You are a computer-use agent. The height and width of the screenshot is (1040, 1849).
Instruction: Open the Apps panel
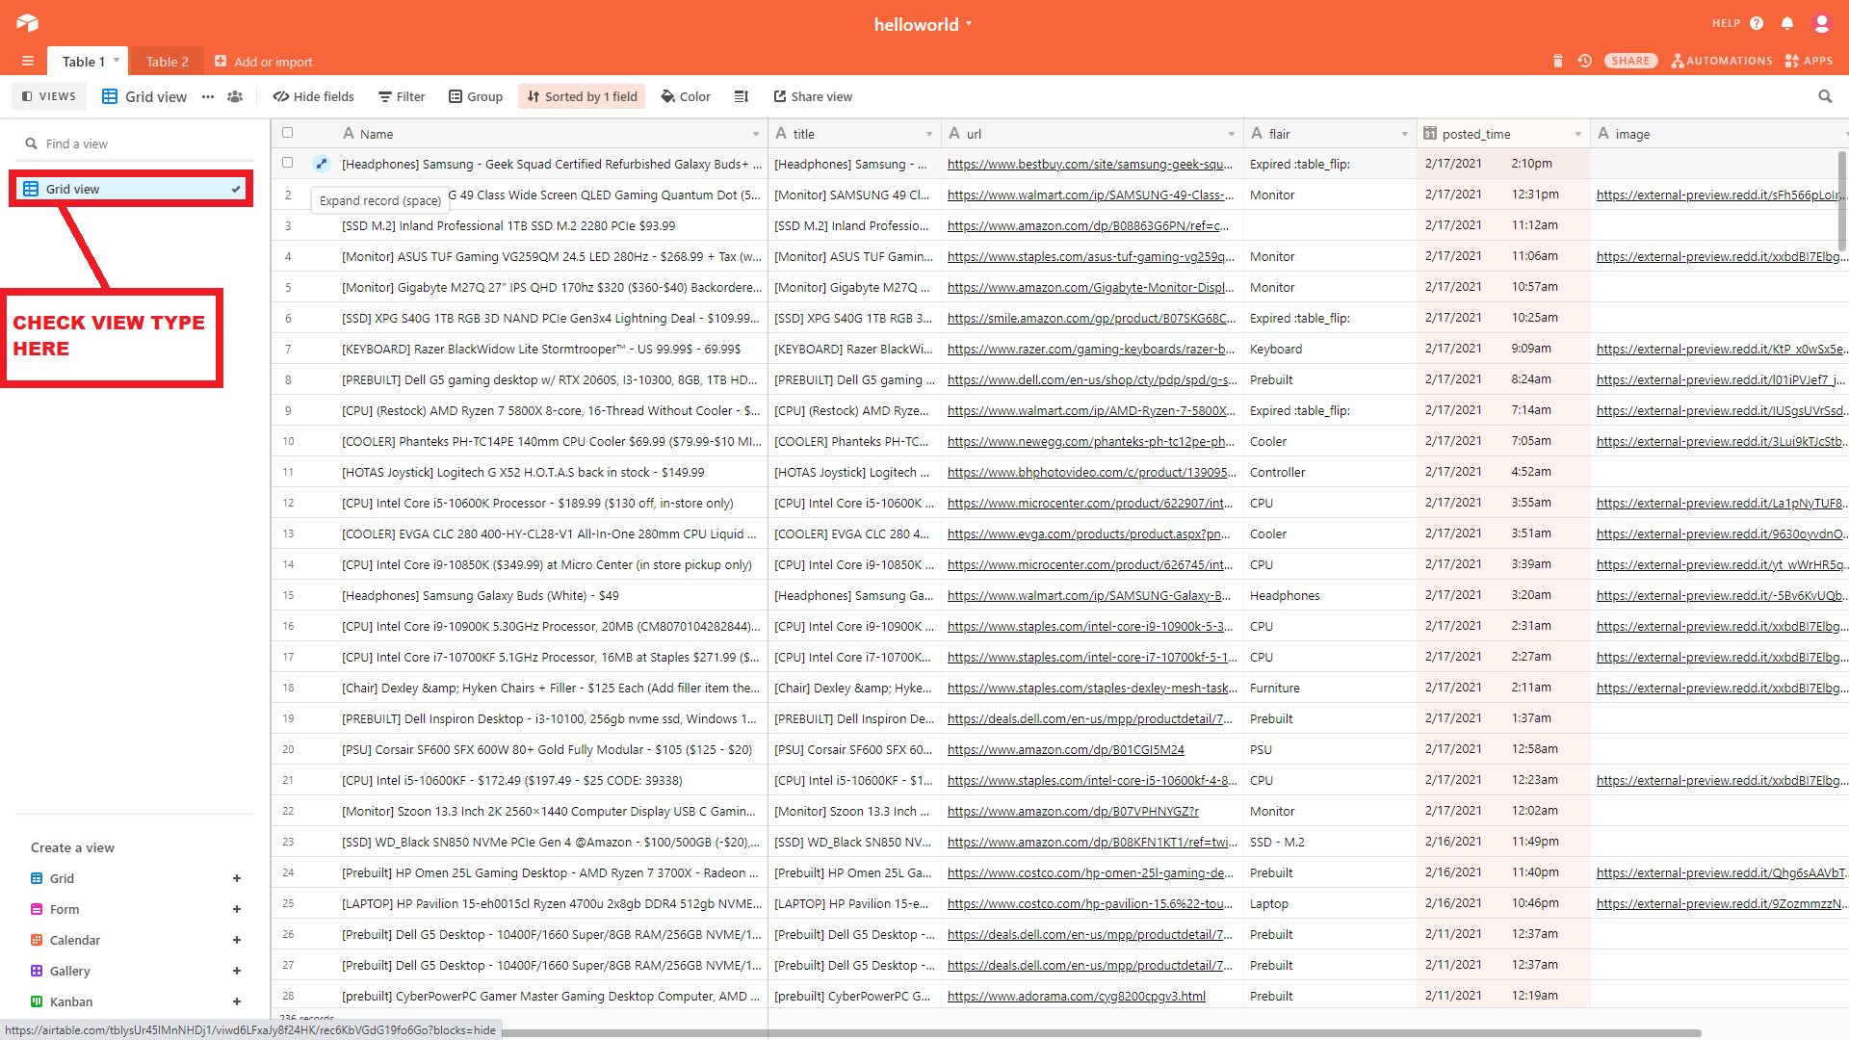pyautogui.click(x=1809, y=61)
